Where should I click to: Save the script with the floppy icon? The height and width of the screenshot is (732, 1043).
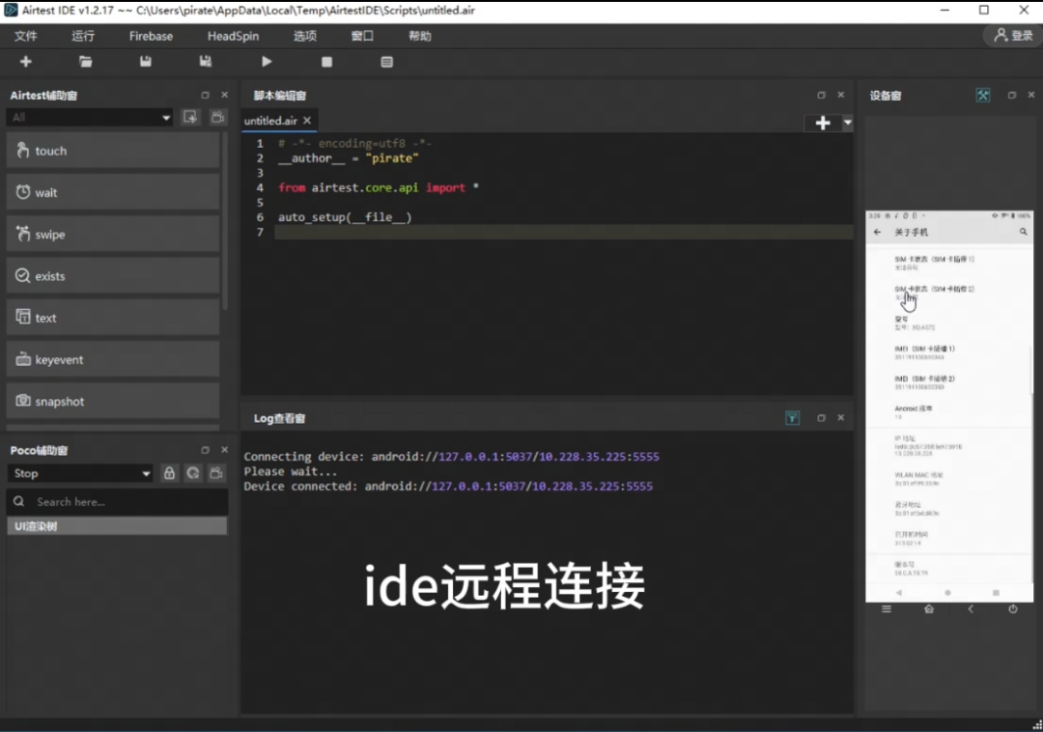coord(146,62)
